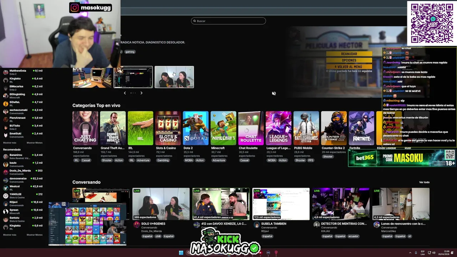This screenshot has height=257, width=457.
Task: Select REANUDAR in the game pause menu
Action: click(x=349, y=54)
